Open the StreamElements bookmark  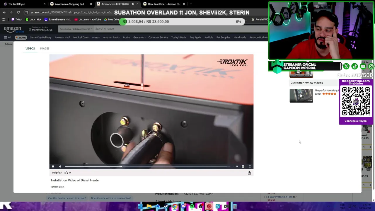point(58,20)
